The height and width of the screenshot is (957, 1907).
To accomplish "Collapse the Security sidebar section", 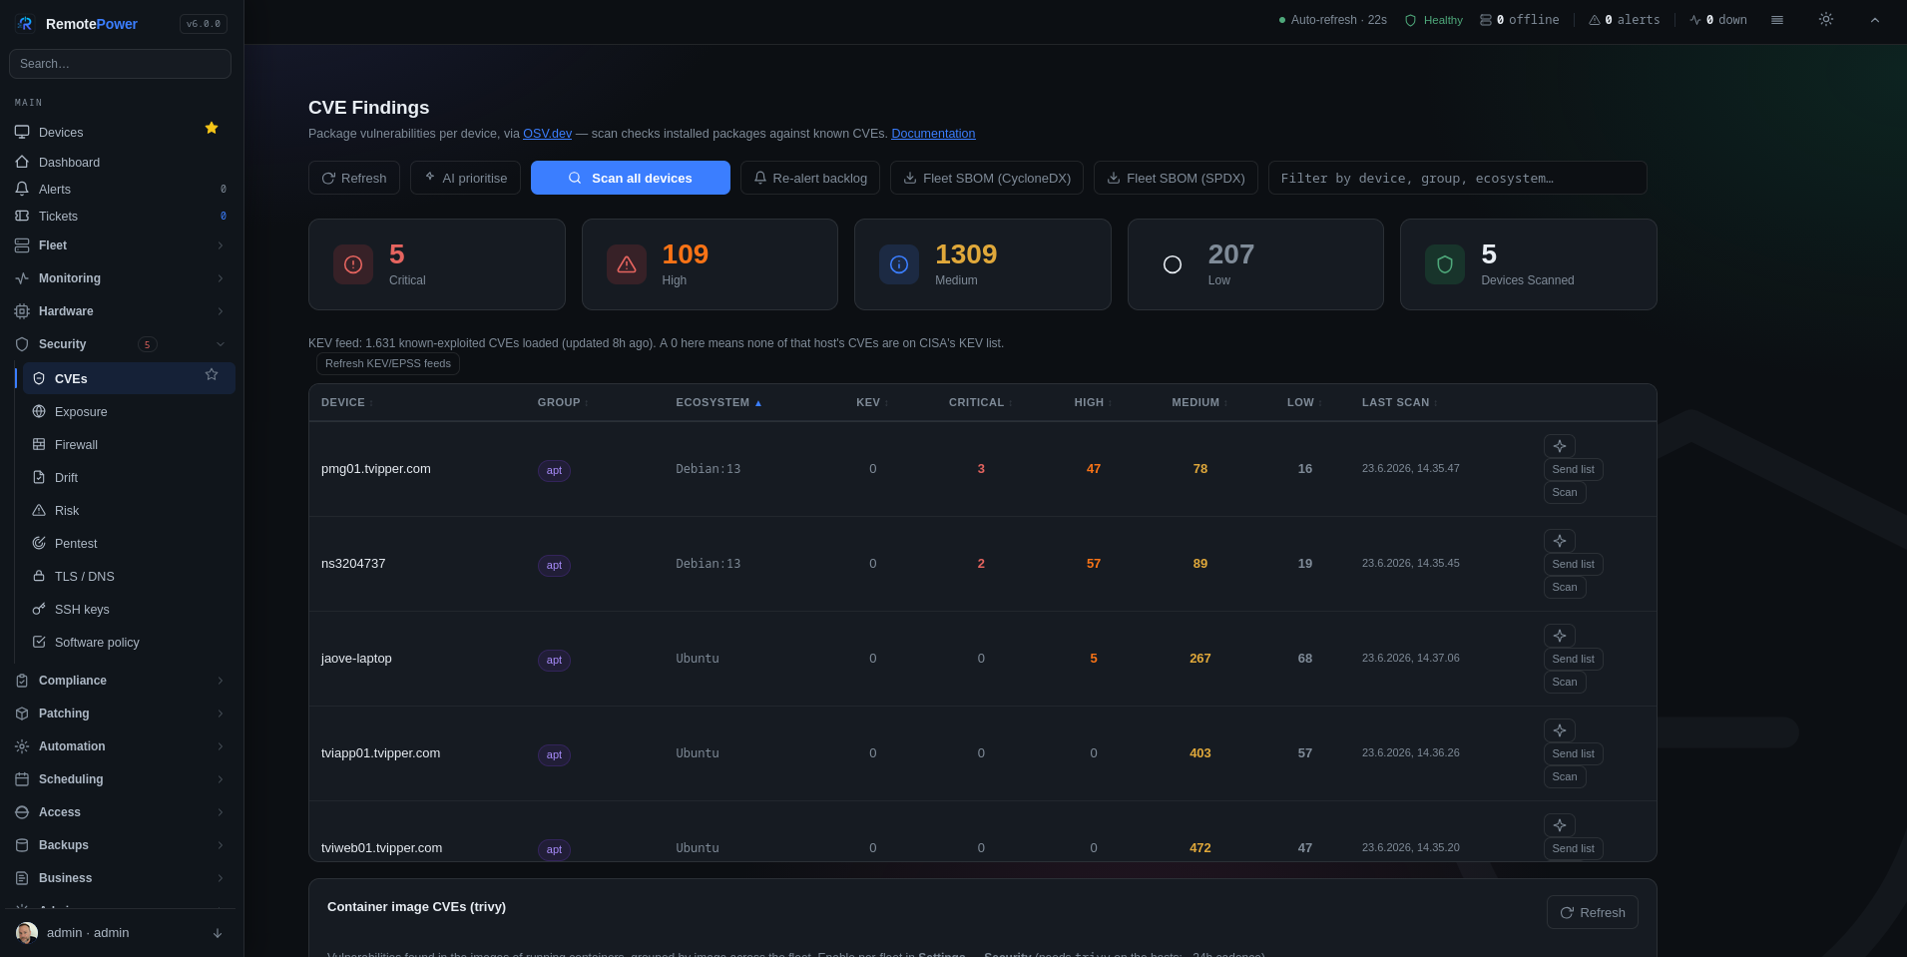I will (x=120, y=344).
